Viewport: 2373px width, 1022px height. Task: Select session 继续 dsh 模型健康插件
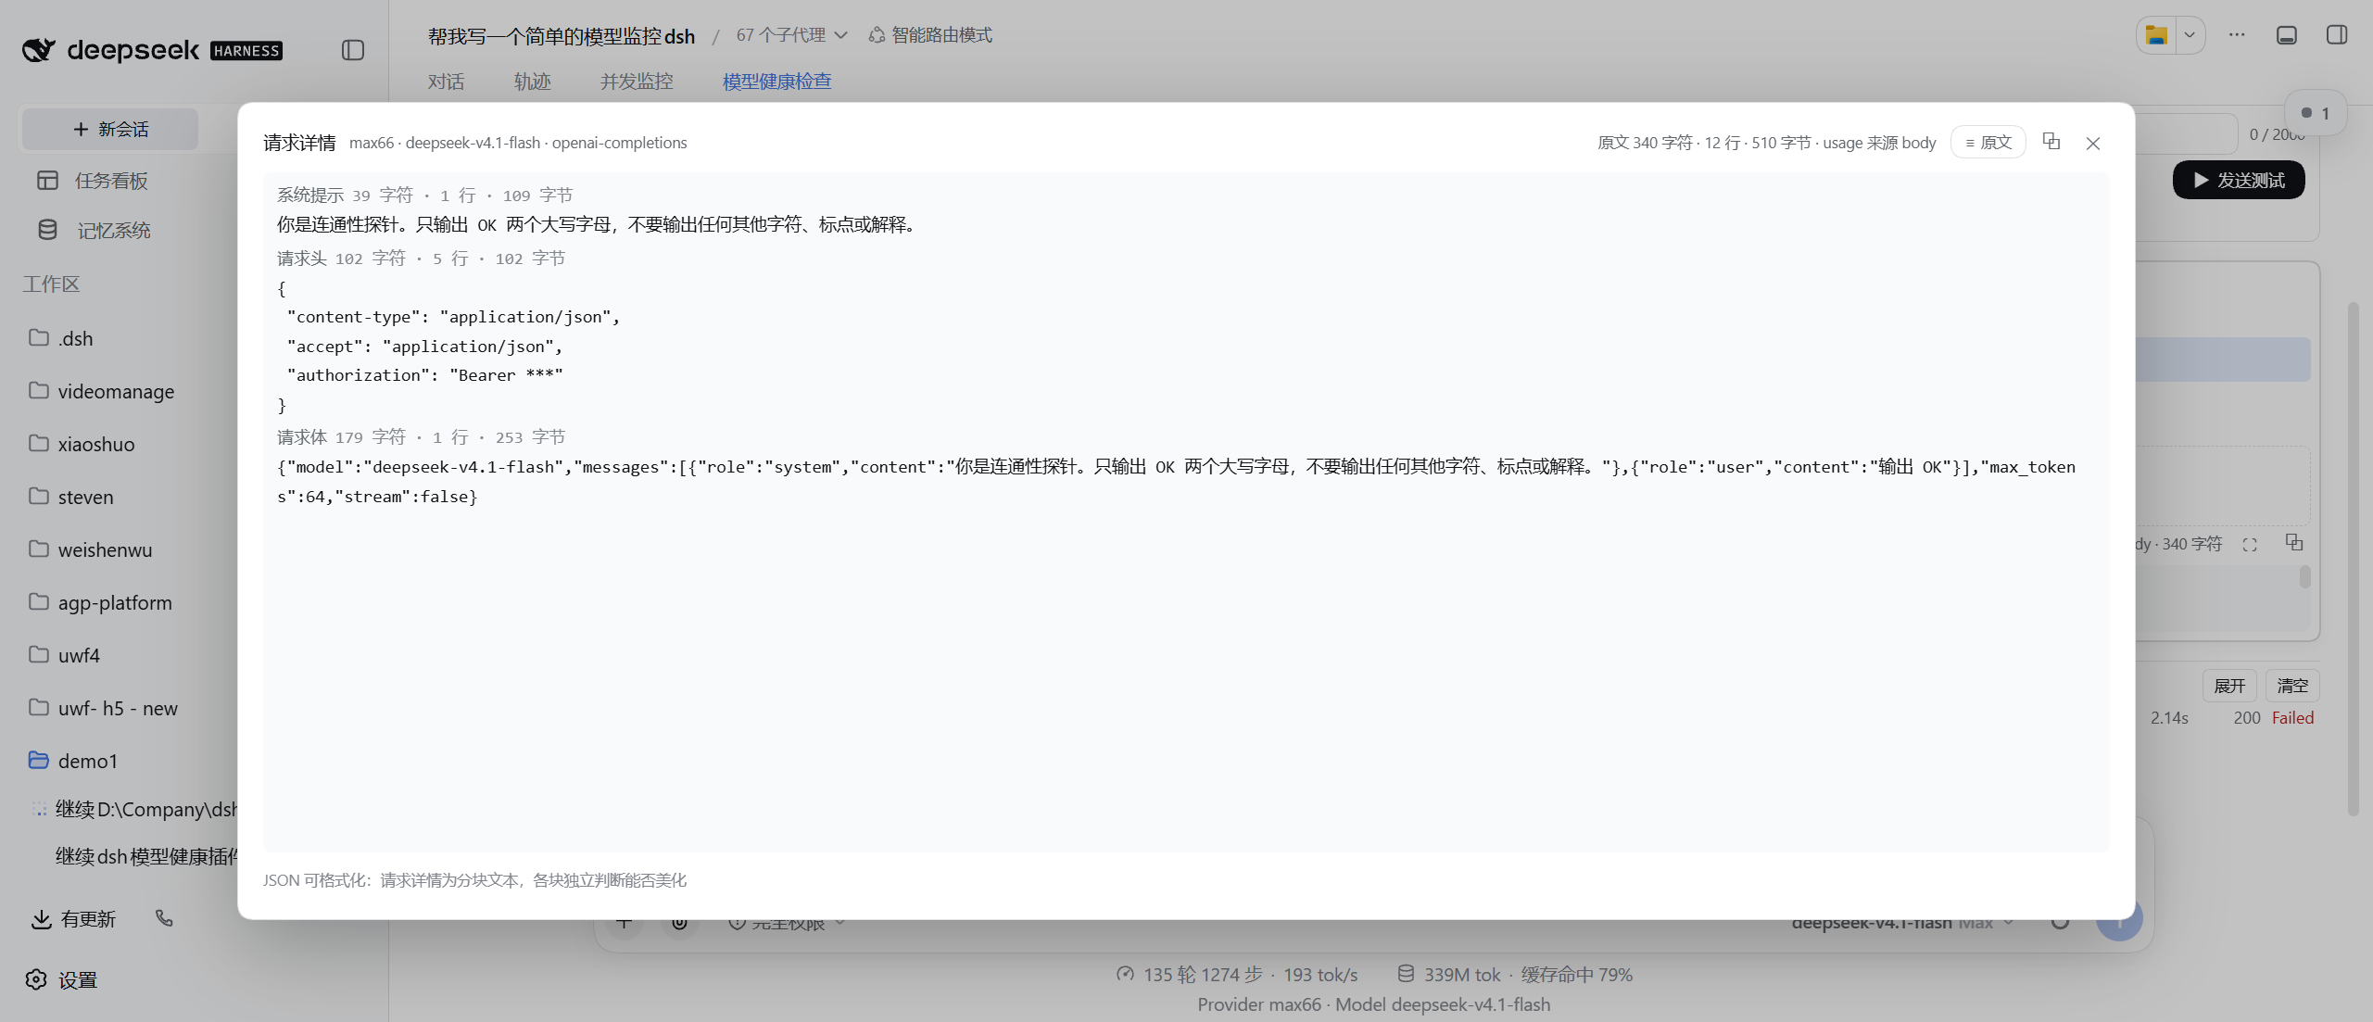click(146, 856)
